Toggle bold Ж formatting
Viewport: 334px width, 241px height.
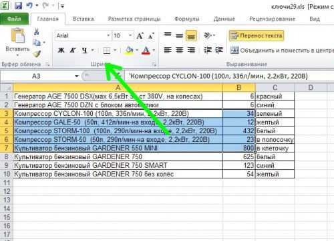click(x=61, y=51)
